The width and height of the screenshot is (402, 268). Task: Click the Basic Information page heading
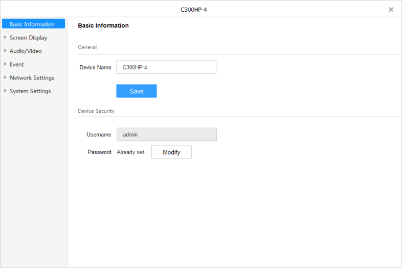103,25
